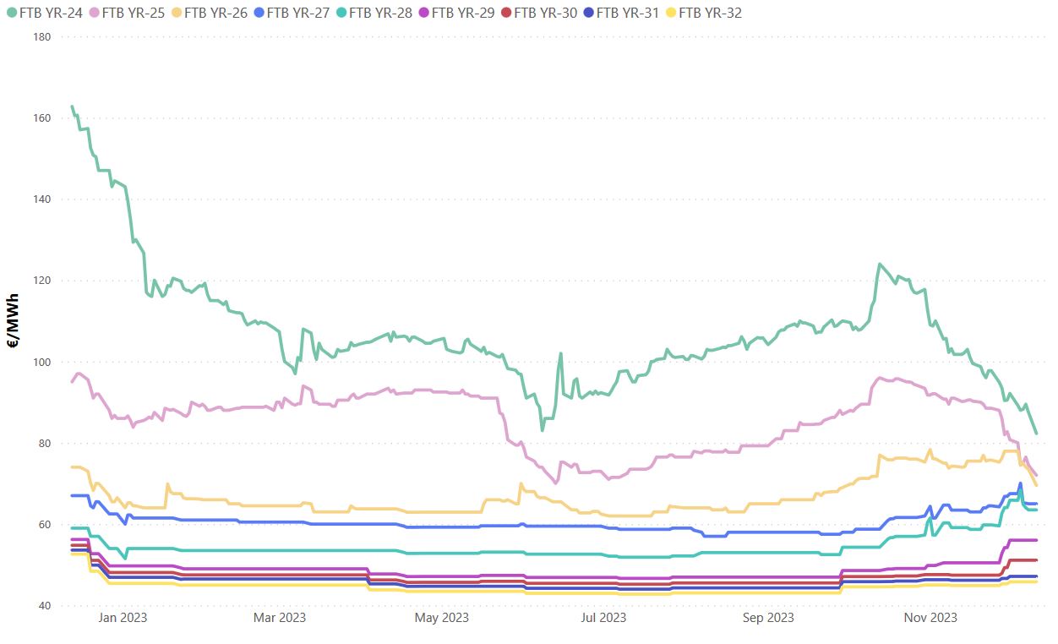Select the FTB YR-32 legend label
1058x644 pixels.
coord(711,13)
